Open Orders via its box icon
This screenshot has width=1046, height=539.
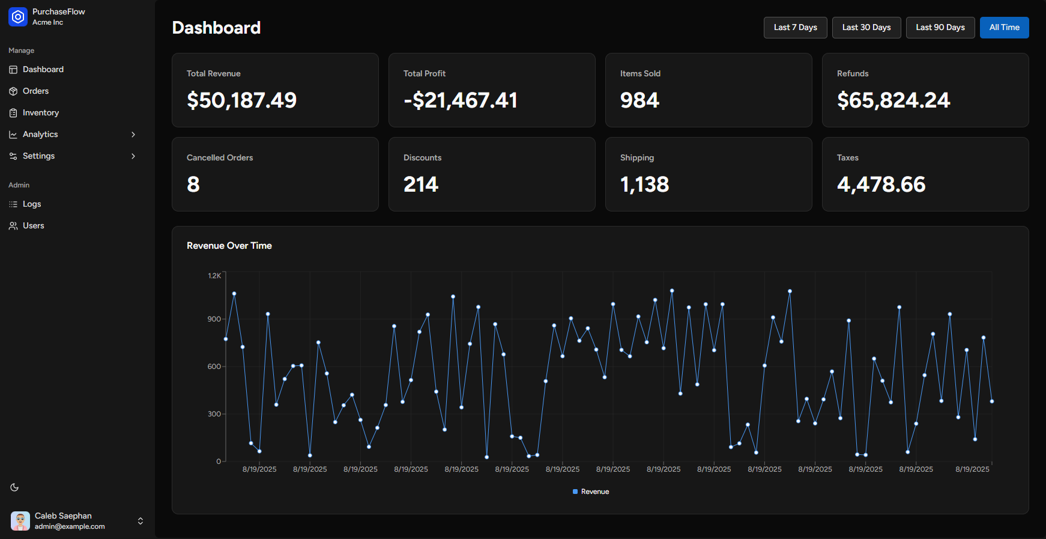13,91
